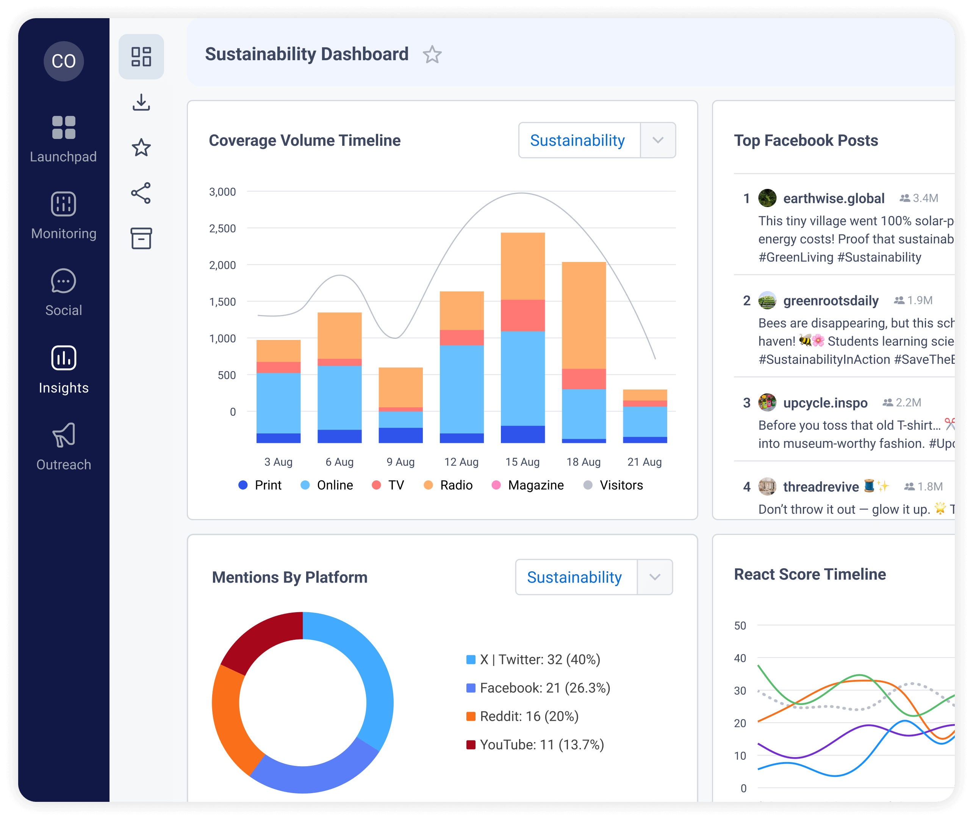The width and height of the screenshot is (973, 820).
Task: Star the Sustainability Dashboard title
Action: 432,55
